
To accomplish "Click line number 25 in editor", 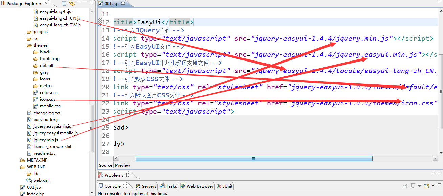I will (x=106, y=128).
